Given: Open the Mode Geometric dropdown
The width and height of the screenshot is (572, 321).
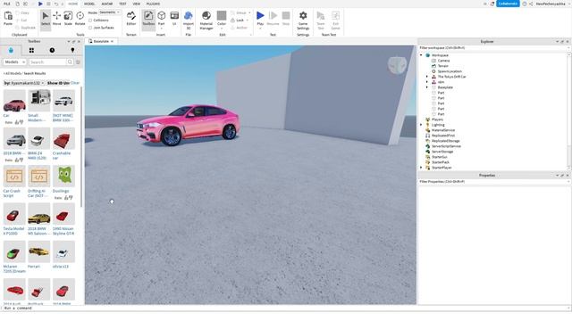Looking at the screenshot, I should pyautogui.click(x=109, y=12).
